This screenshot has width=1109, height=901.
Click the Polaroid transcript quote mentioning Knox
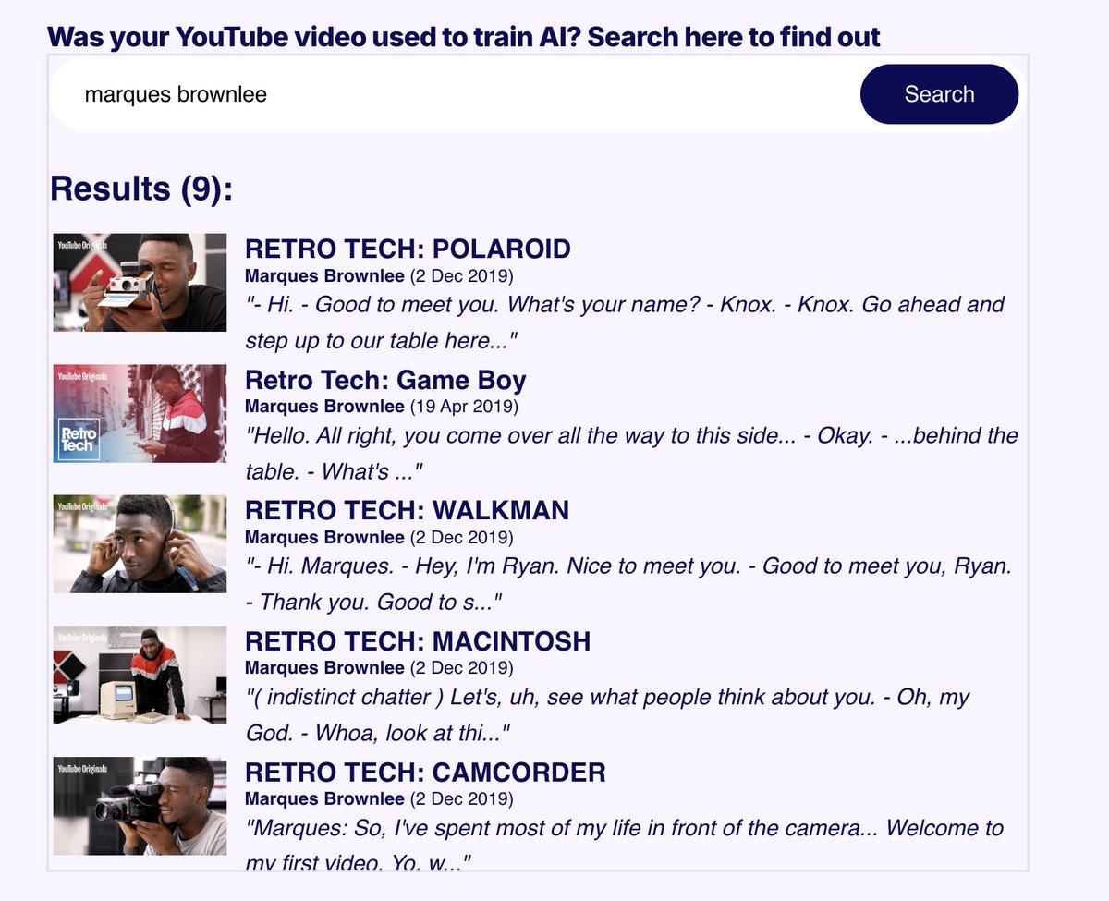click(625, 323)
